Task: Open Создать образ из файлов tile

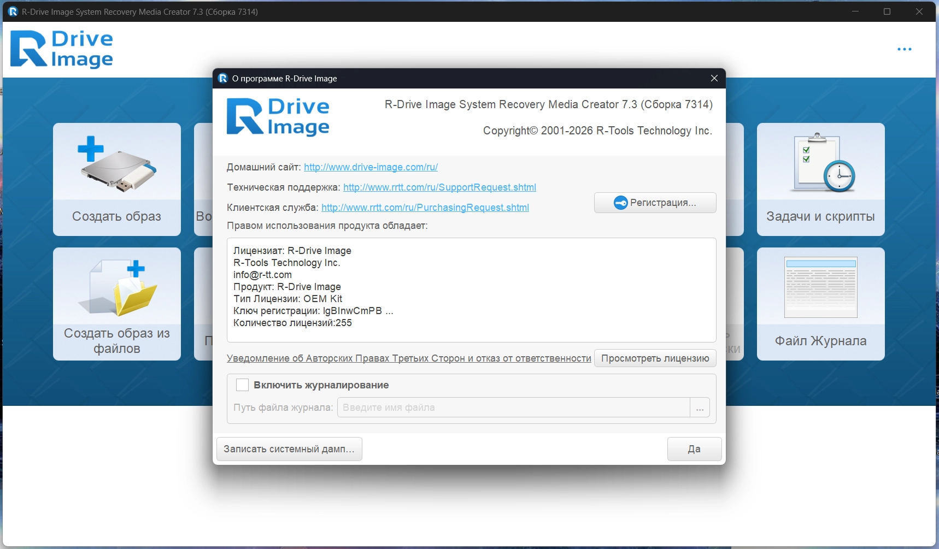Action: (x=117, y=304)
